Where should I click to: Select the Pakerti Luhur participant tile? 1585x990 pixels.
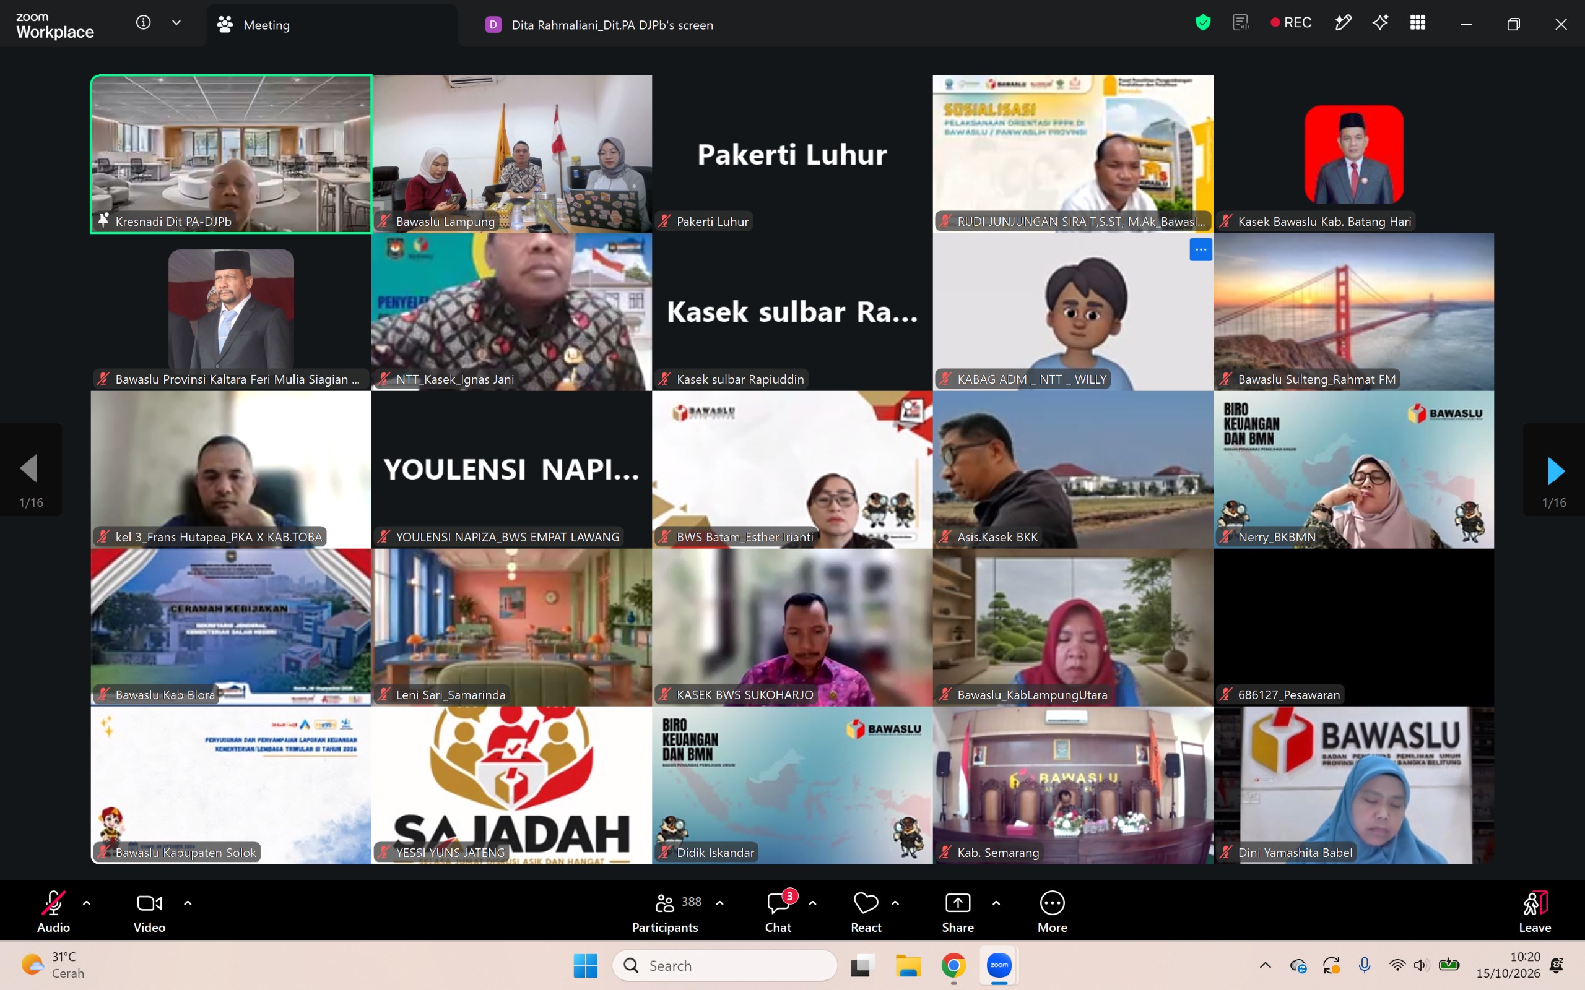[x=792, y=154]
